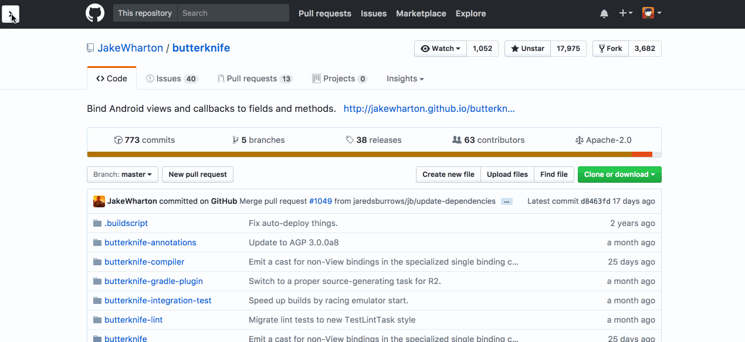The width and height of the screenshot is (745, 342).
Task: View the 3,682 forks count
Action: tap(645, 49)
